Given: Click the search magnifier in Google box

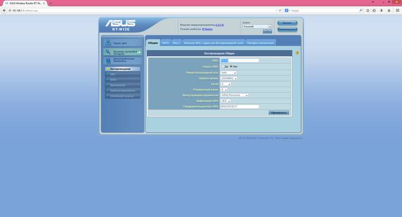Looking at the screenshot, I should (x=361, y=10).
